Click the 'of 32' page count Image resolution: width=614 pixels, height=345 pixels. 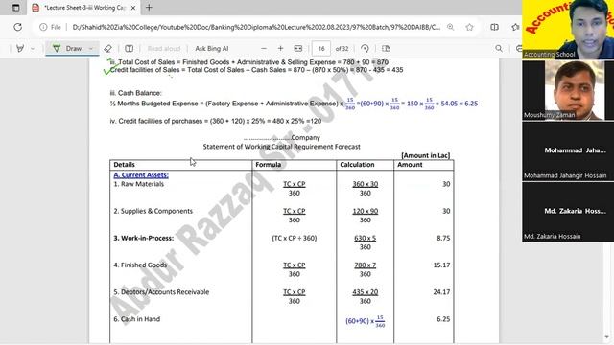click(342, 49)
